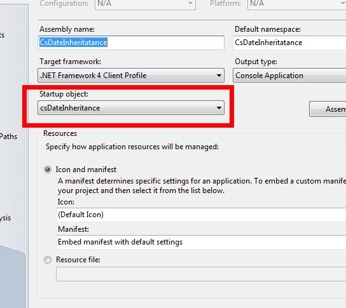Click the 'Resources' group heading
The width and height of the screenshot is (346, 308).
tap(60, 133)
